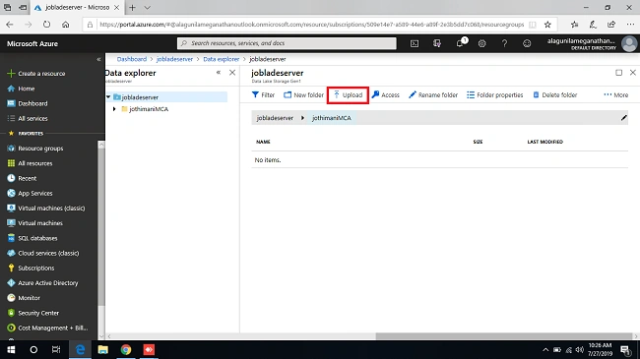Open All resources in favorites

30,163
